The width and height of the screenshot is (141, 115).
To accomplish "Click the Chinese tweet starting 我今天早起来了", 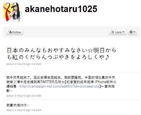I will [x=61, y=84].
